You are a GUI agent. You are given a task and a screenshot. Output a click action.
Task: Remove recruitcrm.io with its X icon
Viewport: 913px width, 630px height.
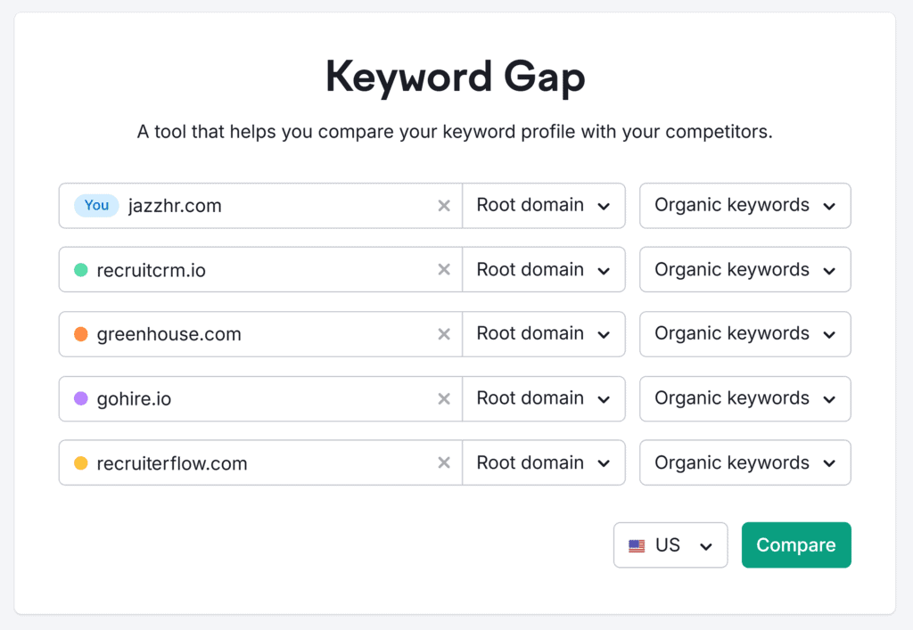coord(444,270)
